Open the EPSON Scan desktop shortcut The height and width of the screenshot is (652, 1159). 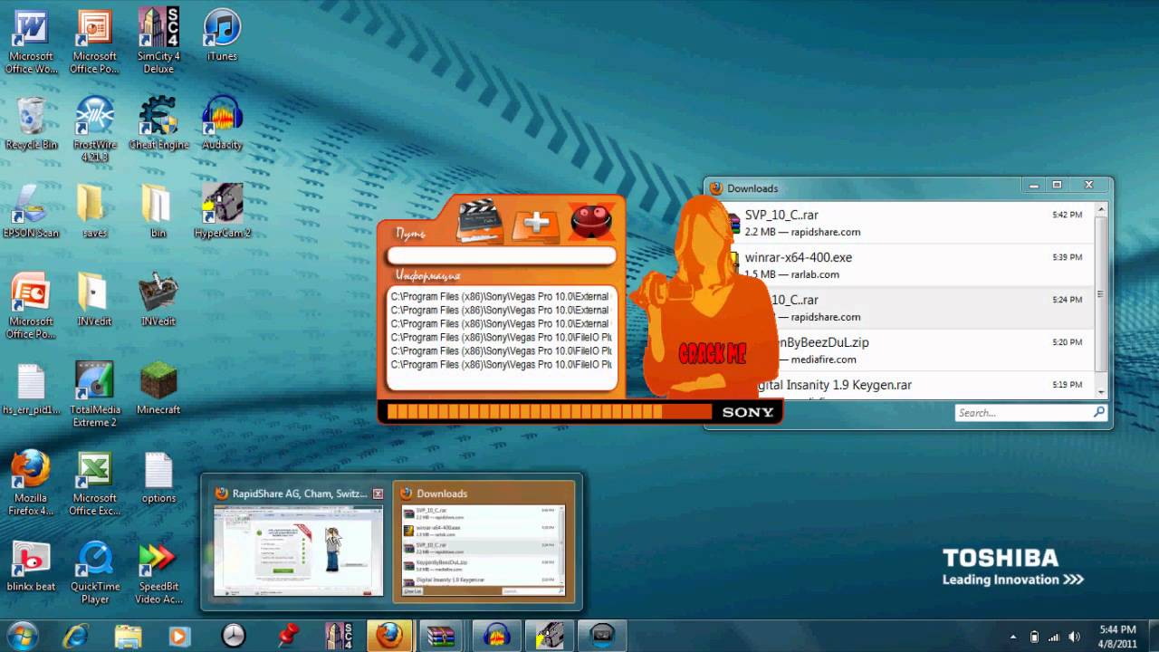[31, 211]
